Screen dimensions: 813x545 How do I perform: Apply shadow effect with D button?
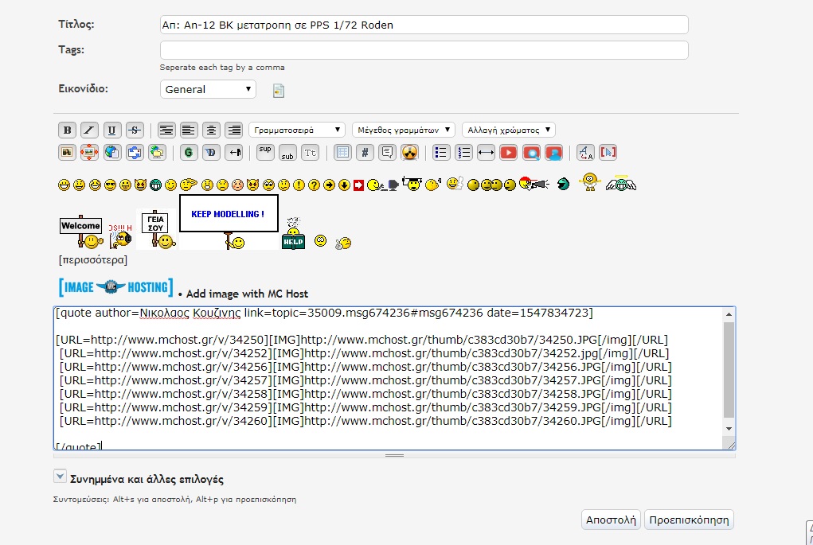click(211, 152)
